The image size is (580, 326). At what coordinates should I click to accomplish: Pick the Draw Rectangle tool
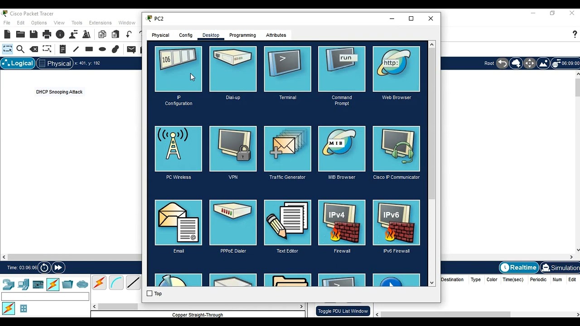tap(89, 49)
